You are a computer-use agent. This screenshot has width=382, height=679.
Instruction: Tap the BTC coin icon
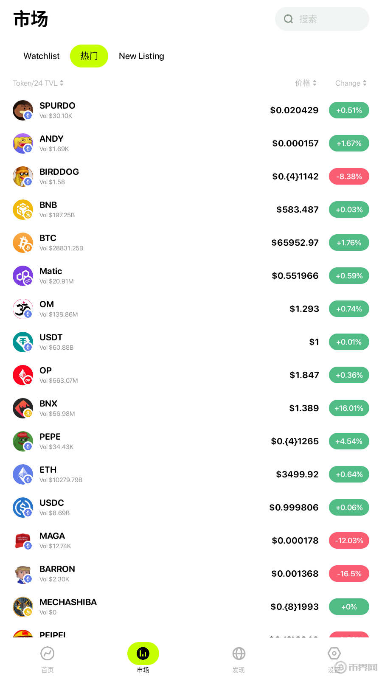click(x=23, y=243)
